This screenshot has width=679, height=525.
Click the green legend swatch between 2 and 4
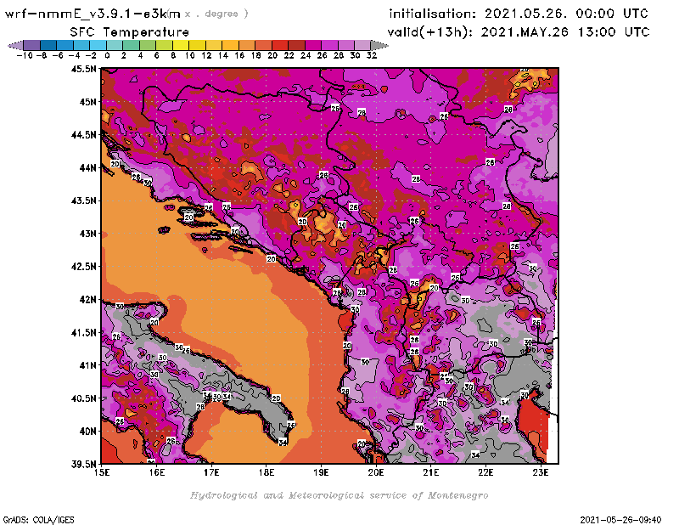click(x=132, y=46)
